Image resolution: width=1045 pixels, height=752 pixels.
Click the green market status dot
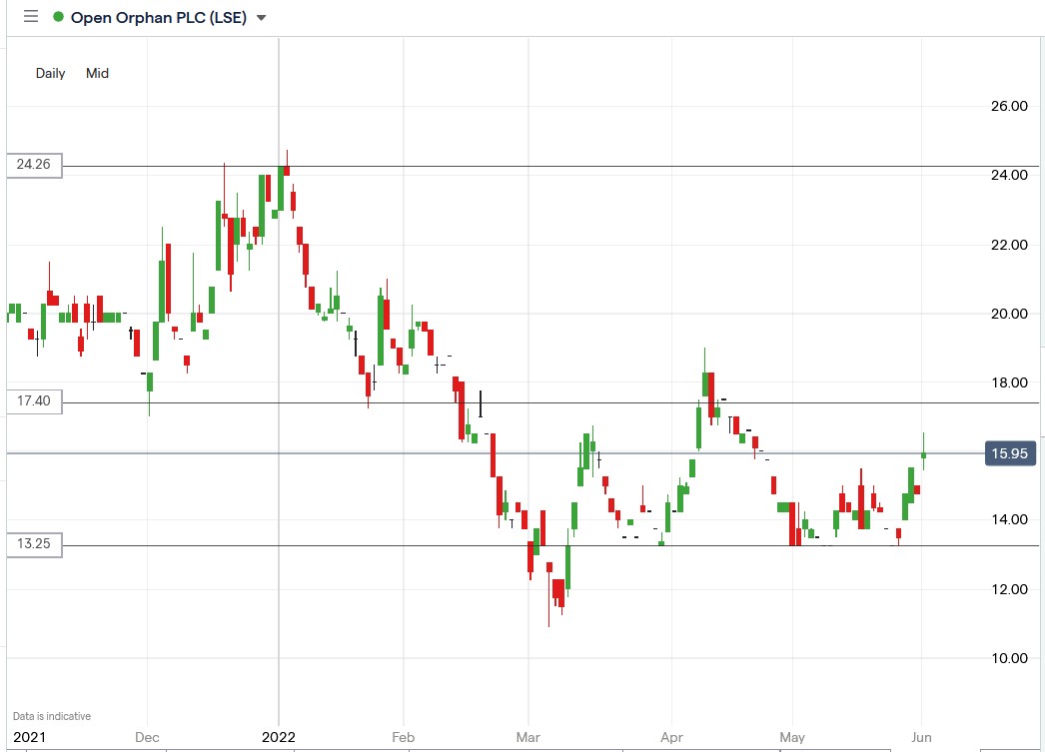(x=58, y=18)
